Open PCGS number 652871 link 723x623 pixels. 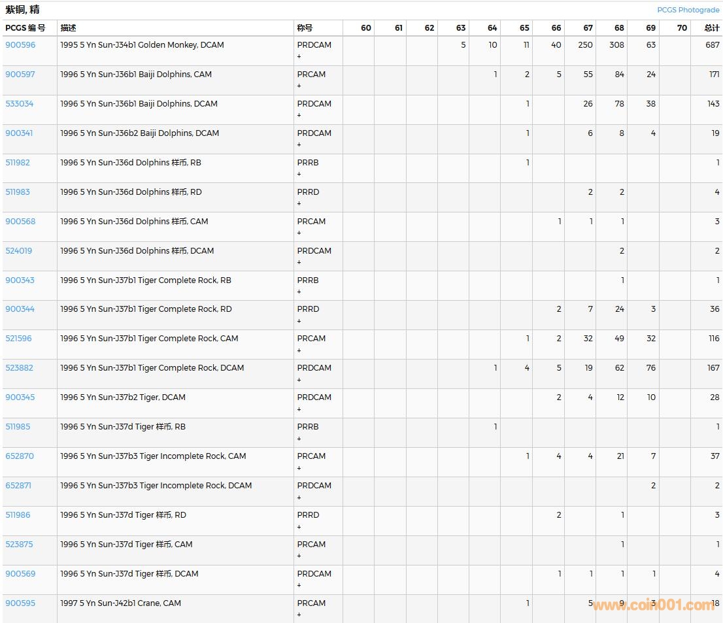(x=18, y=486)
